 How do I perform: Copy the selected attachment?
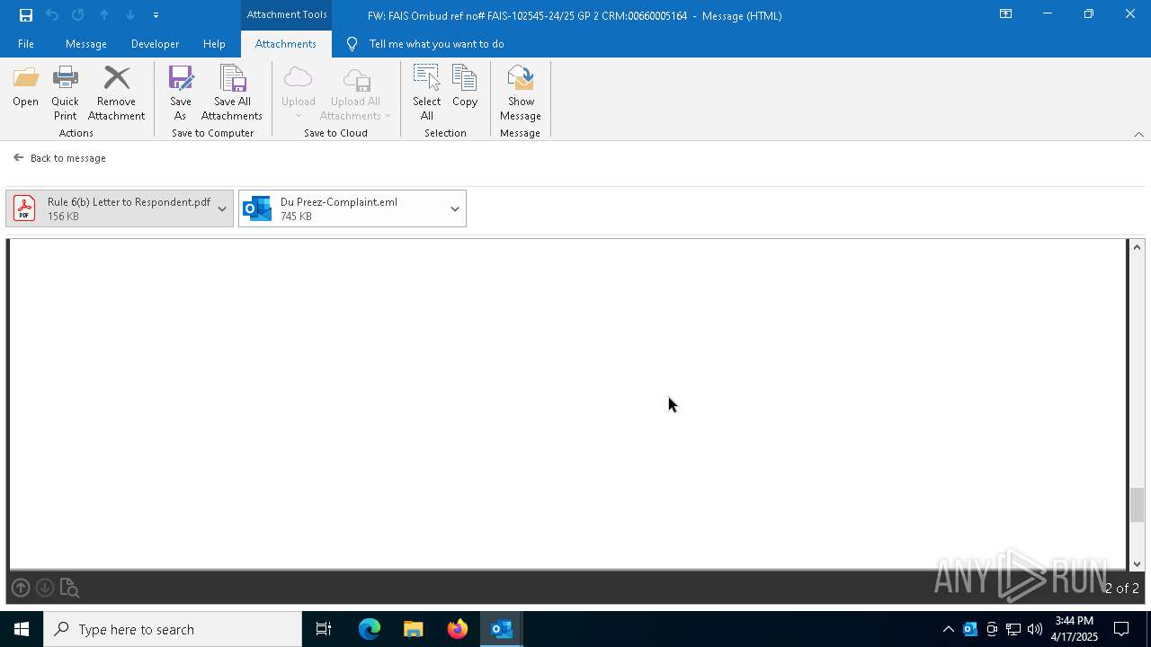[x=465, y=87]
